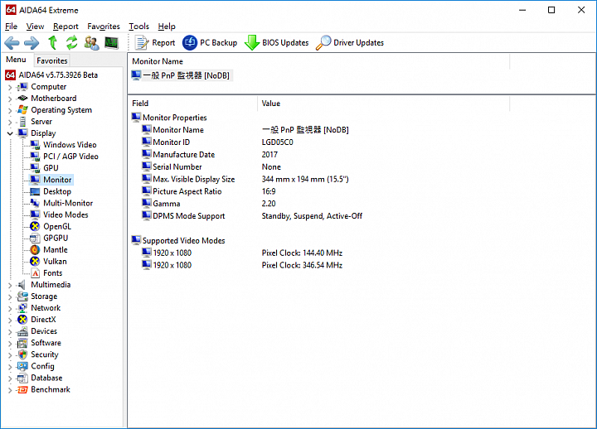Click the Software icon in the tree
Viewport: 597px width, 429px height.
pyautogui.click(x=22, y=343)
